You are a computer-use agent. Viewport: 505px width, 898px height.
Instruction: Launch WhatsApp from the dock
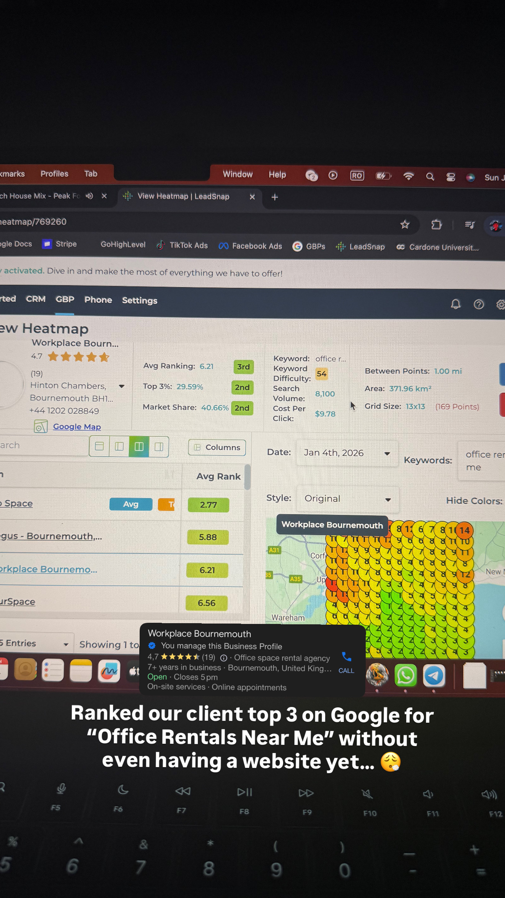(406, 675)
